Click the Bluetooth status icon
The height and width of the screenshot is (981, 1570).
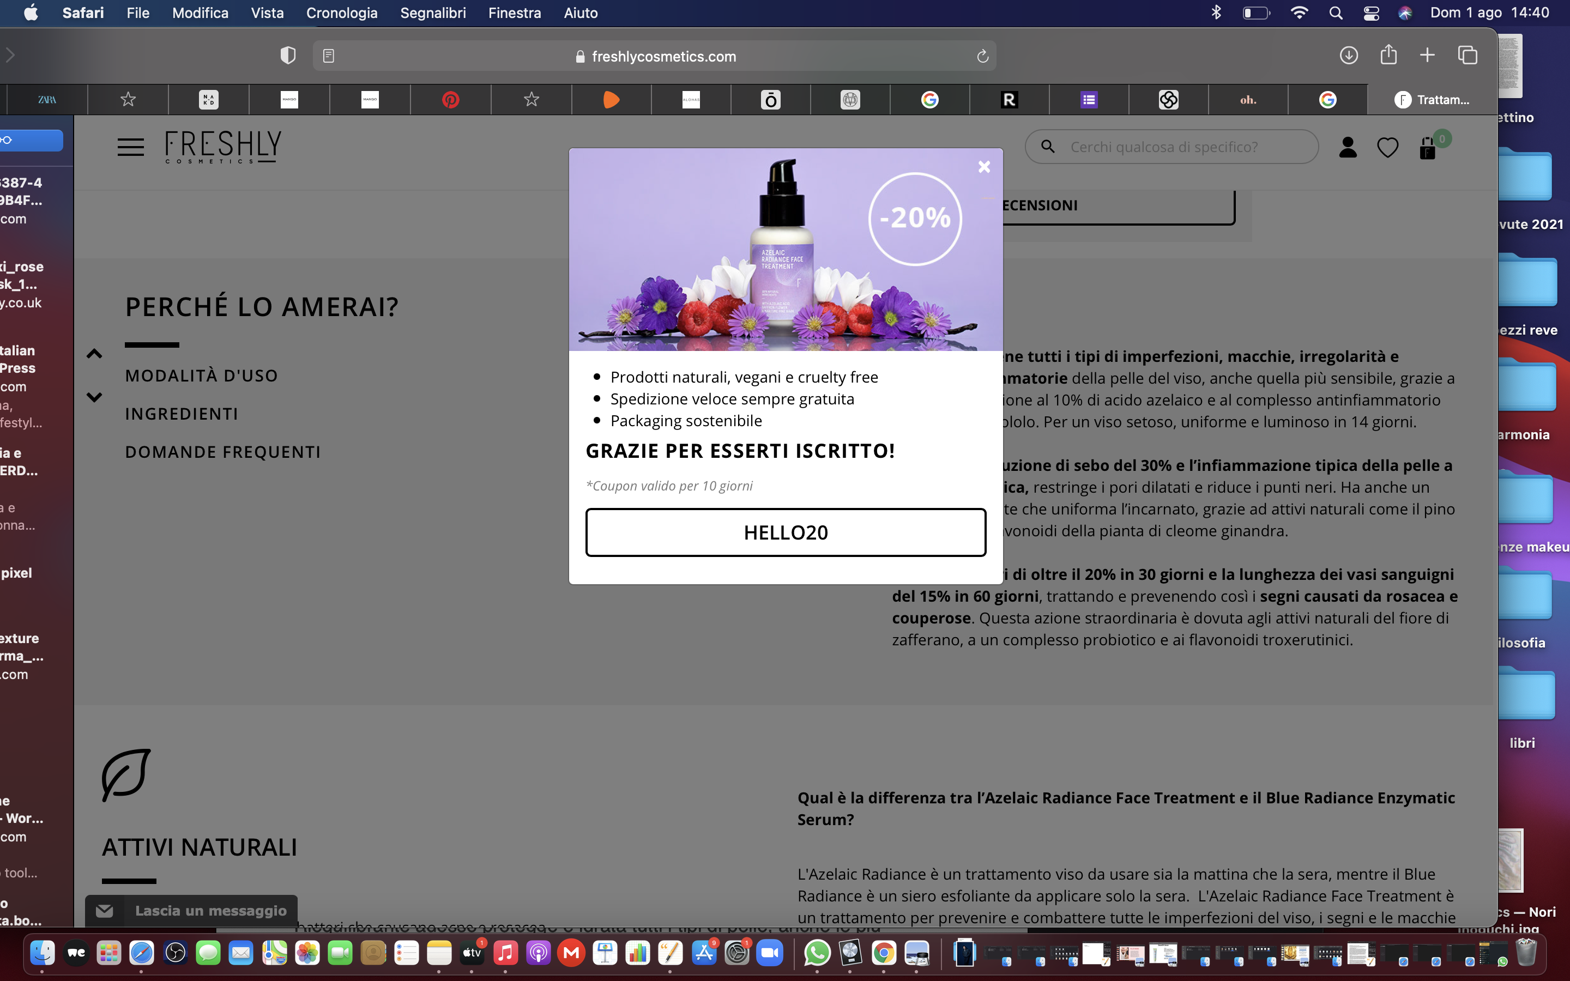(x=1216, y=13)
